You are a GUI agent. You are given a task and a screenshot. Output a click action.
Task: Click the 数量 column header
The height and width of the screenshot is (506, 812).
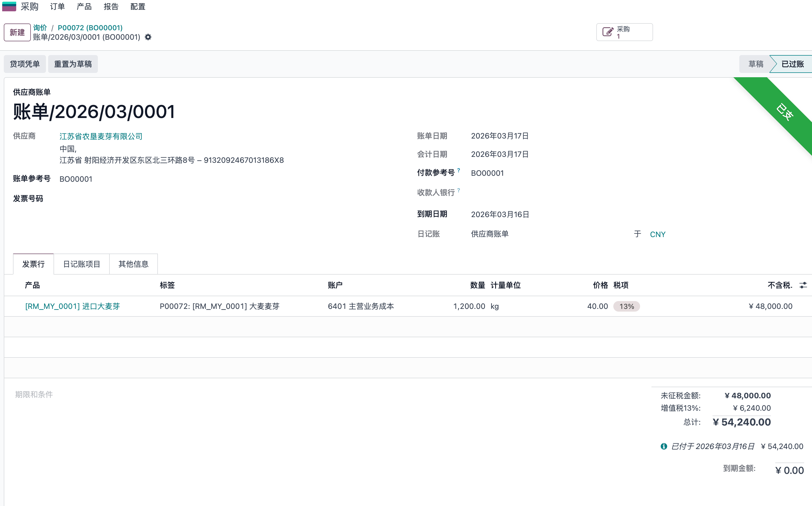(x=477, y=285)
